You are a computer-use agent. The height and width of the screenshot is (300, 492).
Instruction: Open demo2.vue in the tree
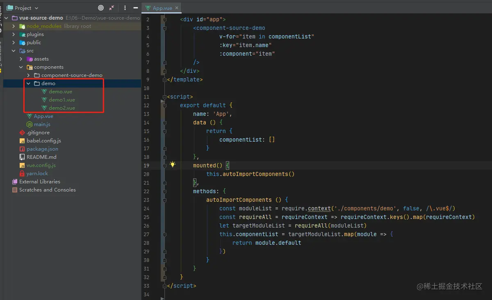(x=62, y=108)
